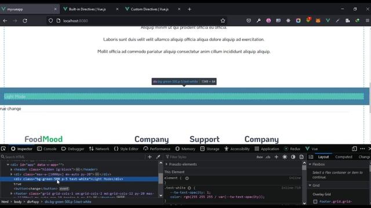Open the Firefox application menu

tap(367, 21)
